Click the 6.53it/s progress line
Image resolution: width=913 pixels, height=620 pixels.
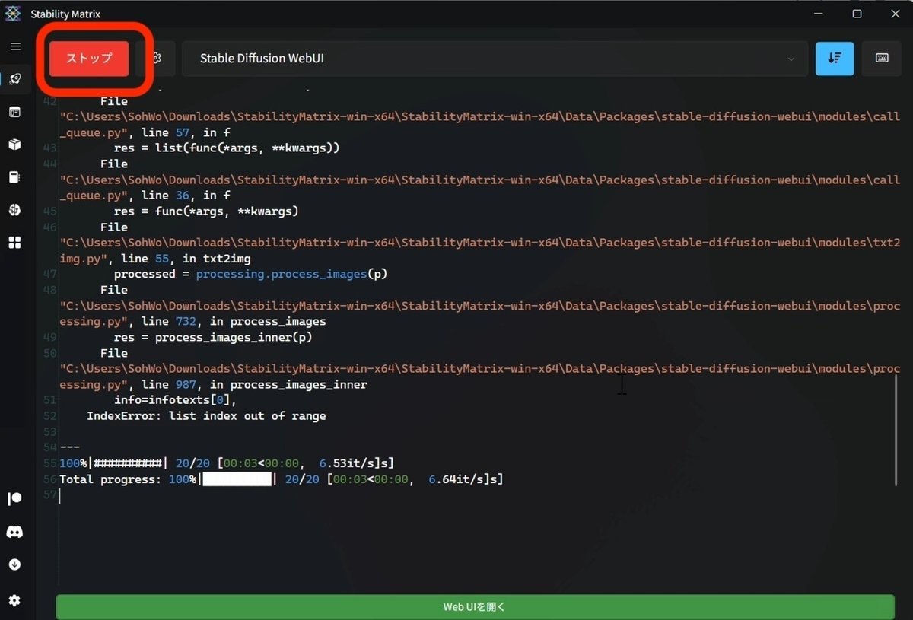(x=227, y=463)
